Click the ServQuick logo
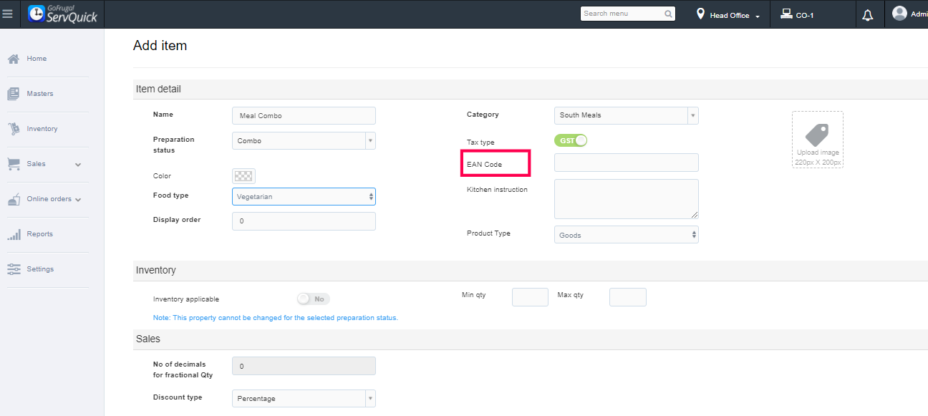 point(62,14)
